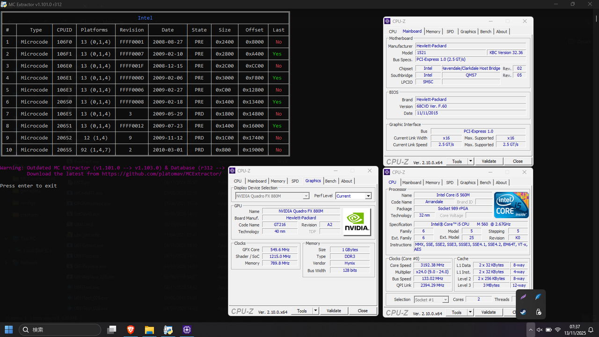Viewport: 599px width, 337px height.
Task: Open Memory tab in Mainboard window
Action: [x=433, y=32]
